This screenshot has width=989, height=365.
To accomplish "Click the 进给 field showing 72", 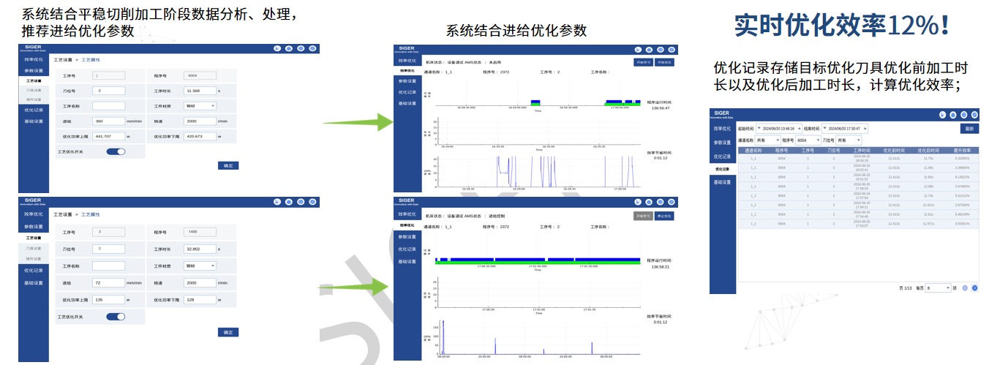I will pos(109,282).
